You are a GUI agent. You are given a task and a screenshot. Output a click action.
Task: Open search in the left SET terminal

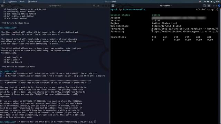(x=94, y=6)
